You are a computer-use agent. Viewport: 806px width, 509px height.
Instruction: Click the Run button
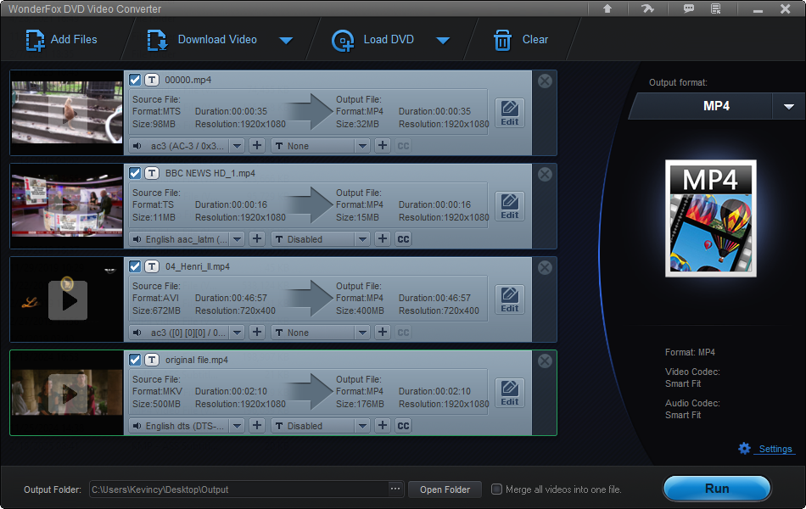coord(717,489)
